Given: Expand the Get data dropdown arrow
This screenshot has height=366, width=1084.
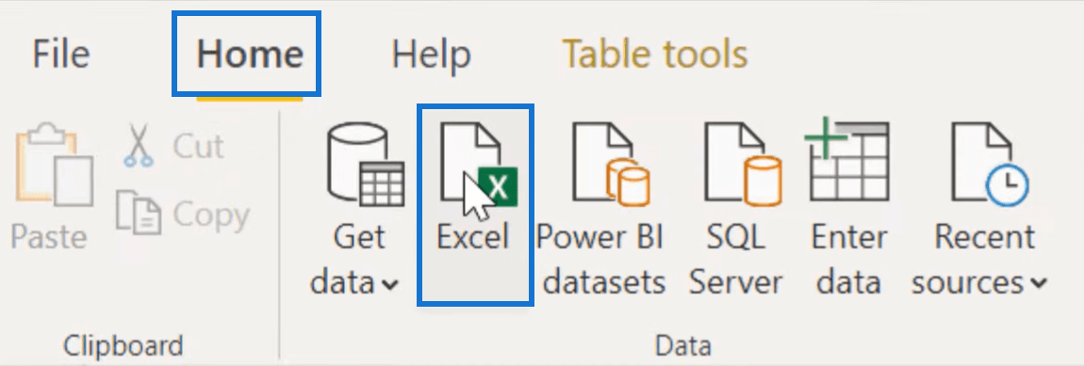Looking at the screenshot, I should [x=390, y=284].
